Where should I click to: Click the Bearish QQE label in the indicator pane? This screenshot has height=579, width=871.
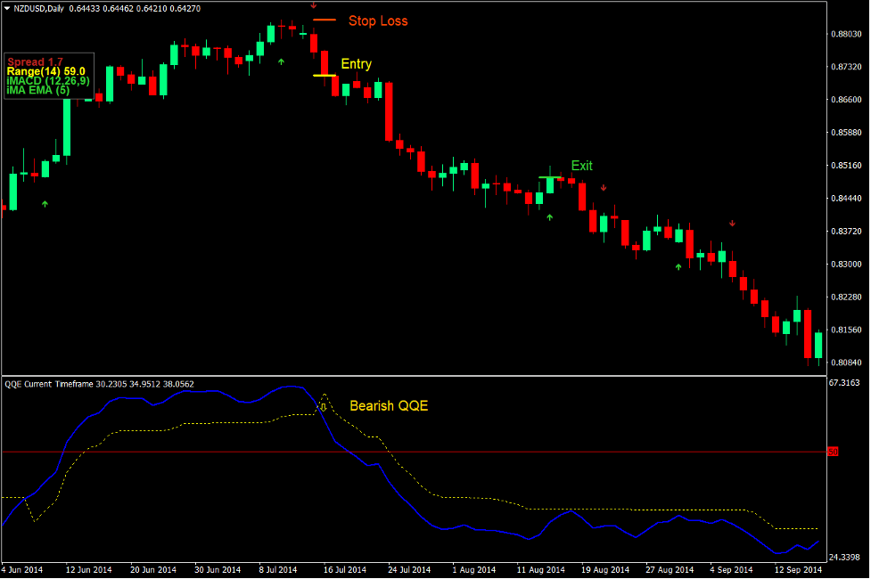click(388, 405)
